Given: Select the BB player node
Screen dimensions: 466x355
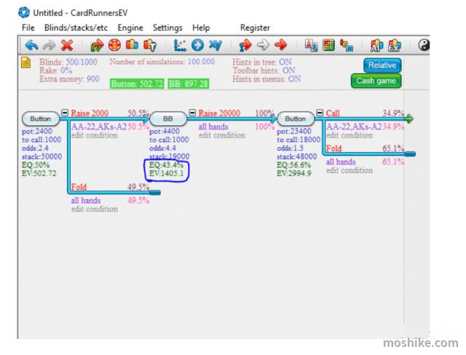Looking at the screenshot, I should click(x=168, y=119).
